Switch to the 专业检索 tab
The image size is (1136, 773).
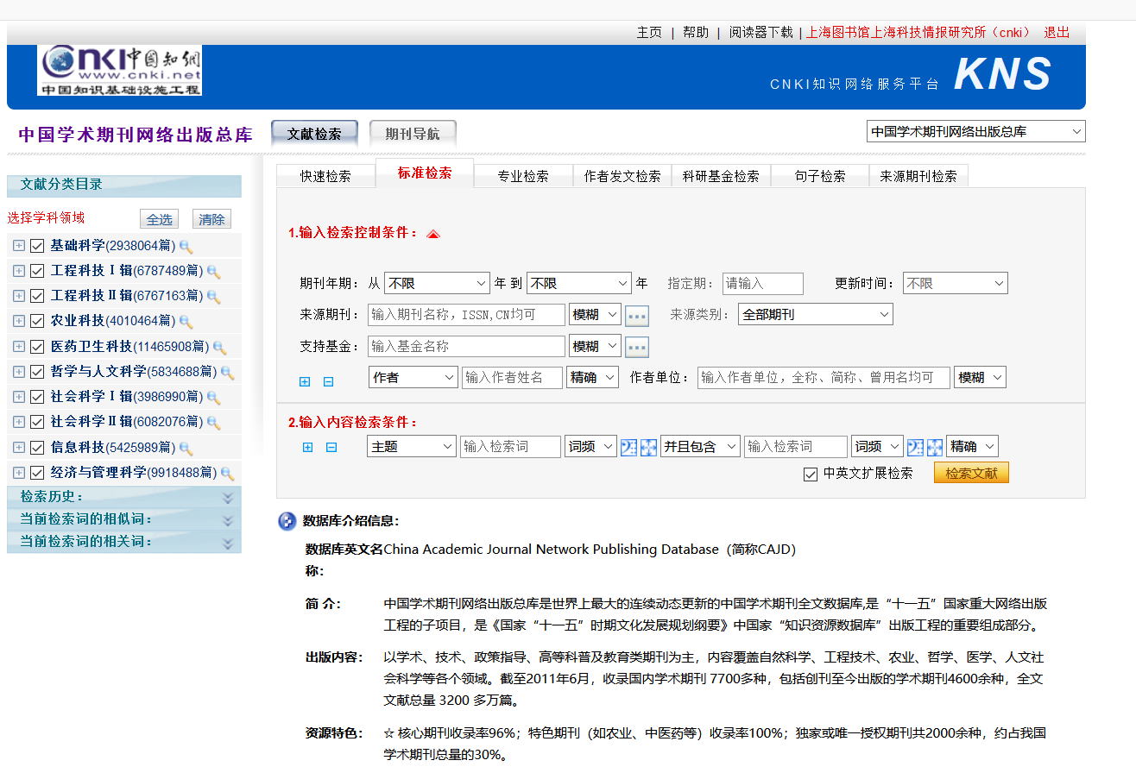[x=523, y=176]
